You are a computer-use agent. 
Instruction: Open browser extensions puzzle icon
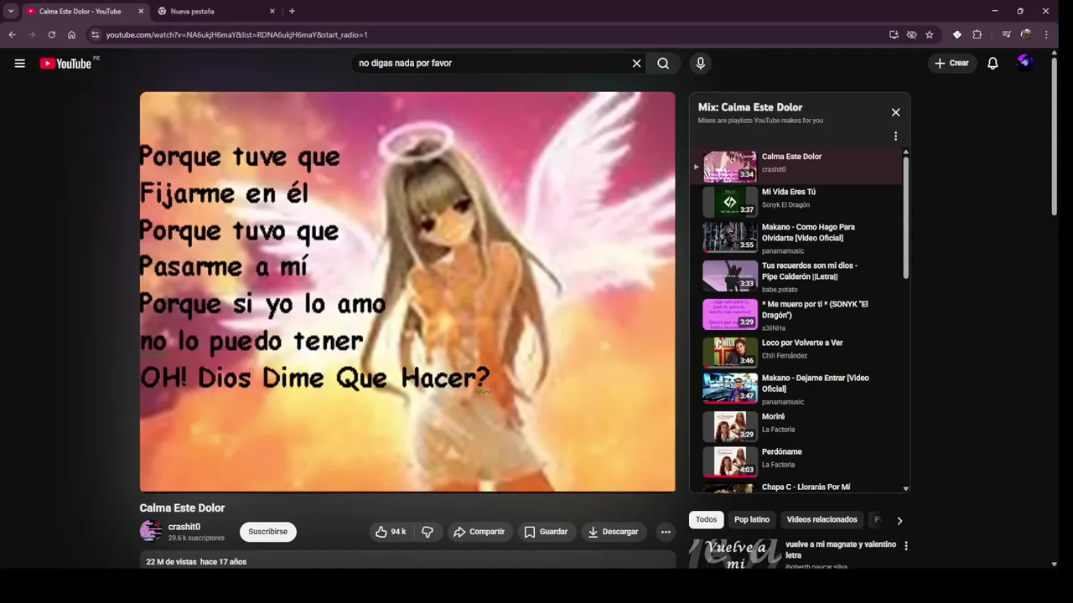tap(977, 34)
